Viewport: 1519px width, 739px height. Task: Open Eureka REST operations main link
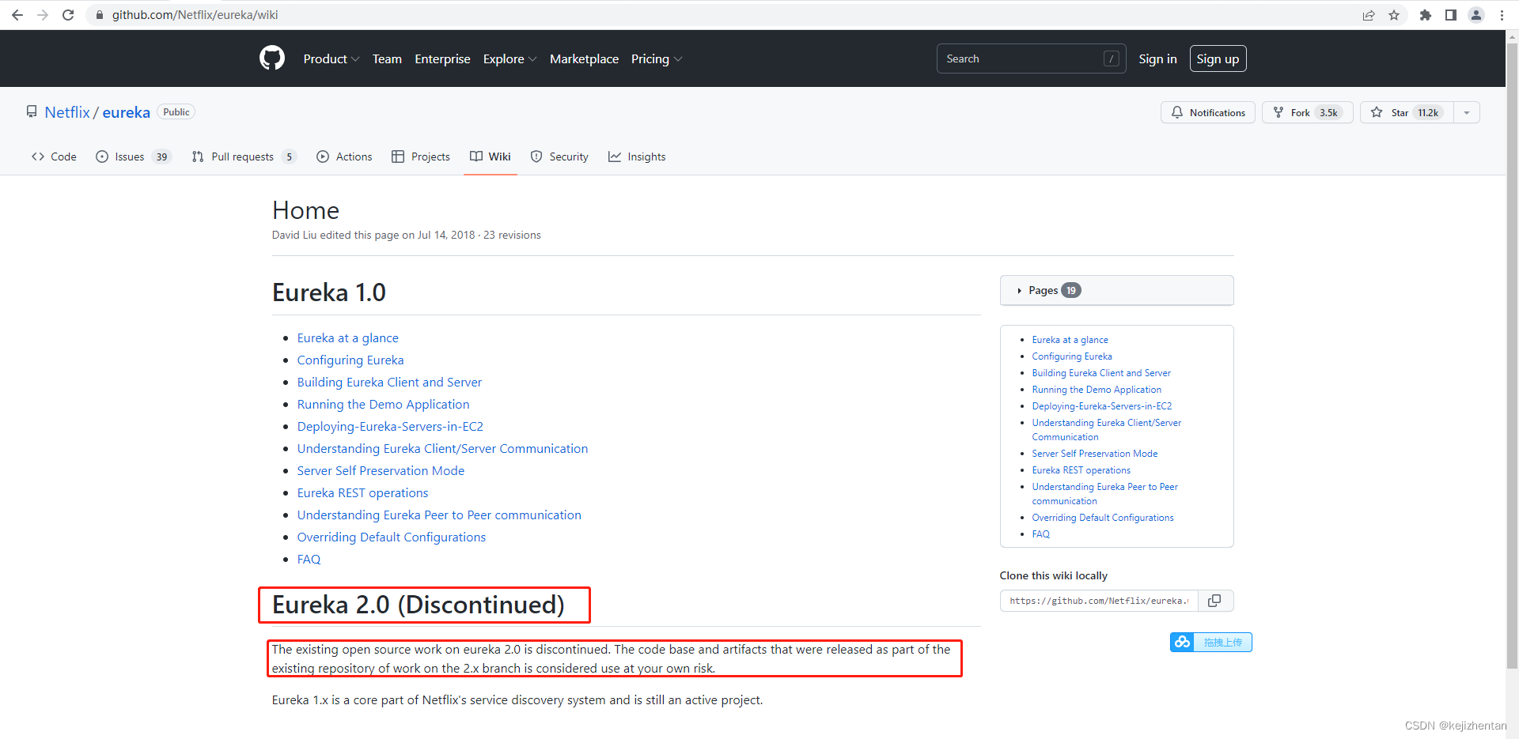point(362,492)
